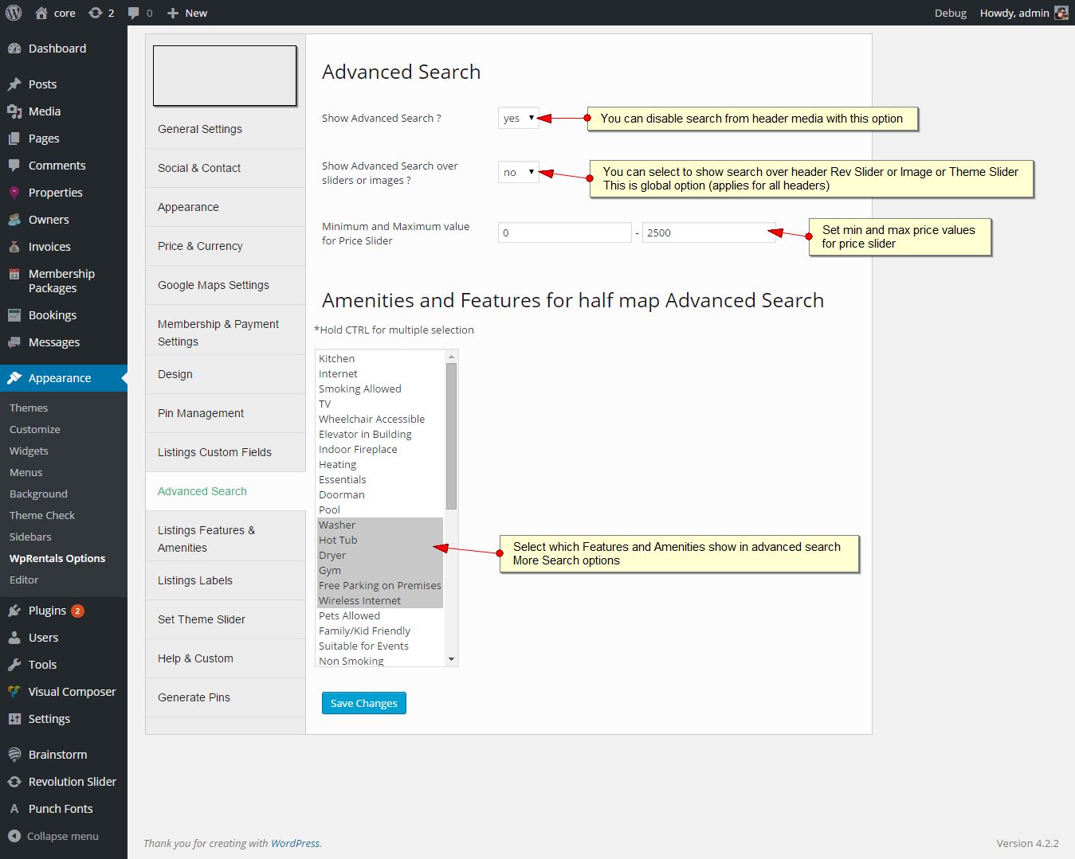Click the Tools wrench icon
The height and width of the screenshot is (859, 1075).
(14, 665)
